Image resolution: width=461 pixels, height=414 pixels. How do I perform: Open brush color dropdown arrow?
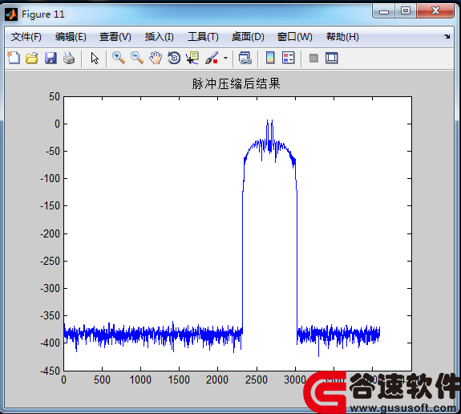pyautogui.click(x=225, y=58)
